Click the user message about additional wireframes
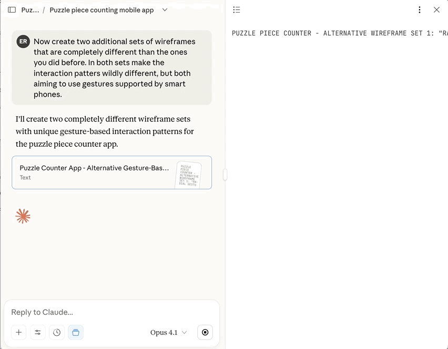 [112, 68]
